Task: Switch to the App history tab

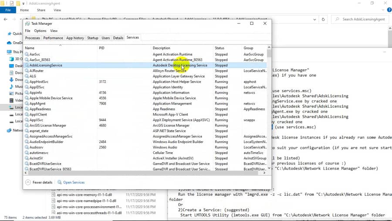Action: pos(75,38)
